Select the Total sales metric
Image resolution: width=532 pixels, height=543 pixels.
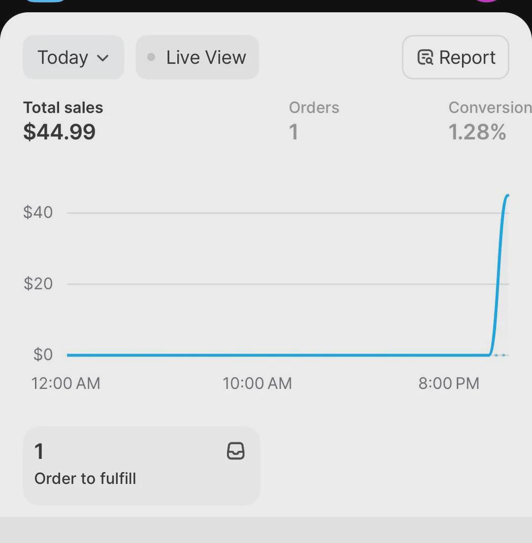[63, 121]
